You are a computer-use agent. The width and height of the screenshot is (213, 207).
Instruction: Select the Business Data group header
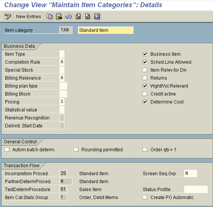(19, 46)
